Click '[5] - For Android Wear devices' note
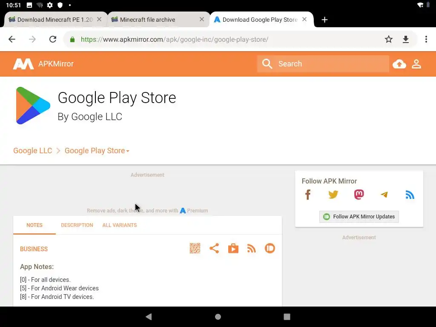 coord(59,288)
